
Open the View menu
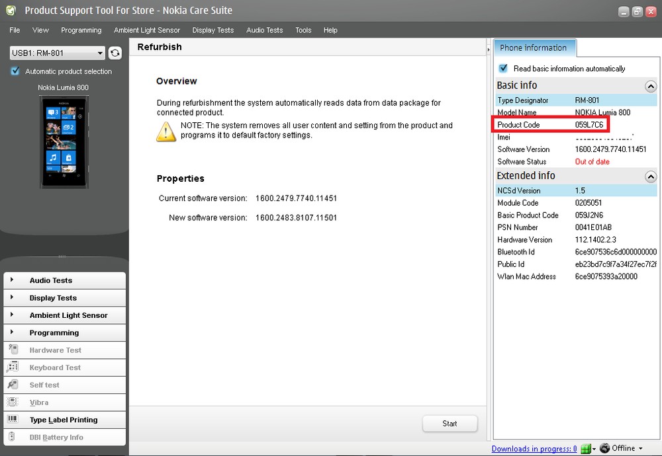(40, 30)
